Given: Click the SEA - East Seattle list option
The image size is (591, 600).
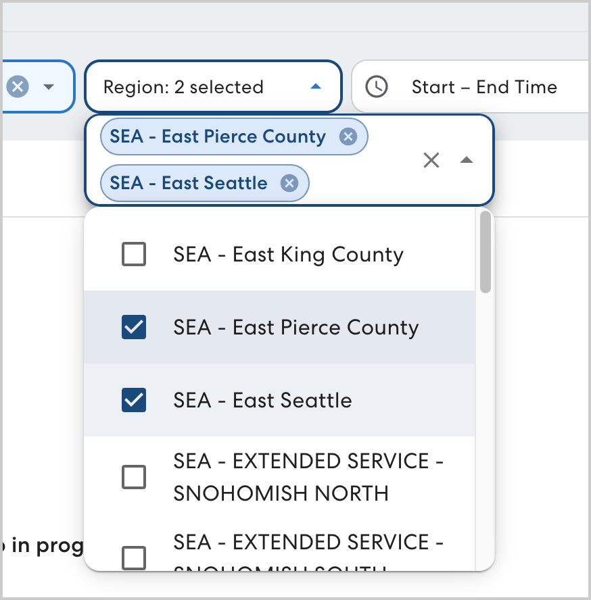Looking at the screenshot, I should (262, 401).
